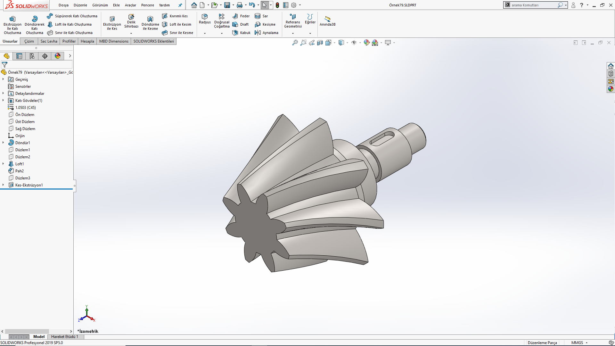Click the Hareket Etüdü 1 tab
Image resolution: width=615 pixels, height=346 pixels.
(x=64, y=337)
